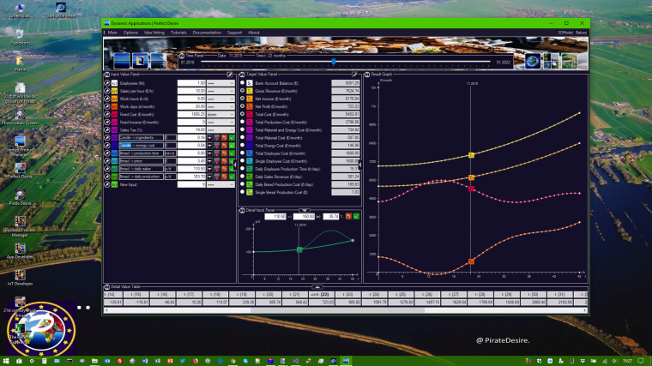Click the yellow Gross Revenue target icon
Screen dimensions: 652x366
(x=250, y=91)
